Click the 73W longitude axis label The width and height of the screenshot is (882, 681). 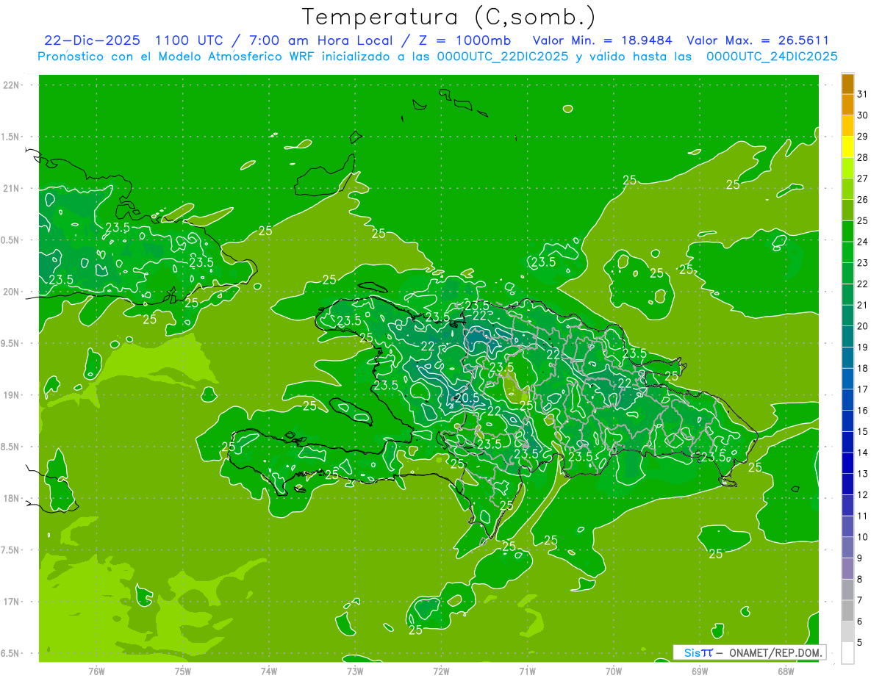pyautogui.click(x=355, y=671)
